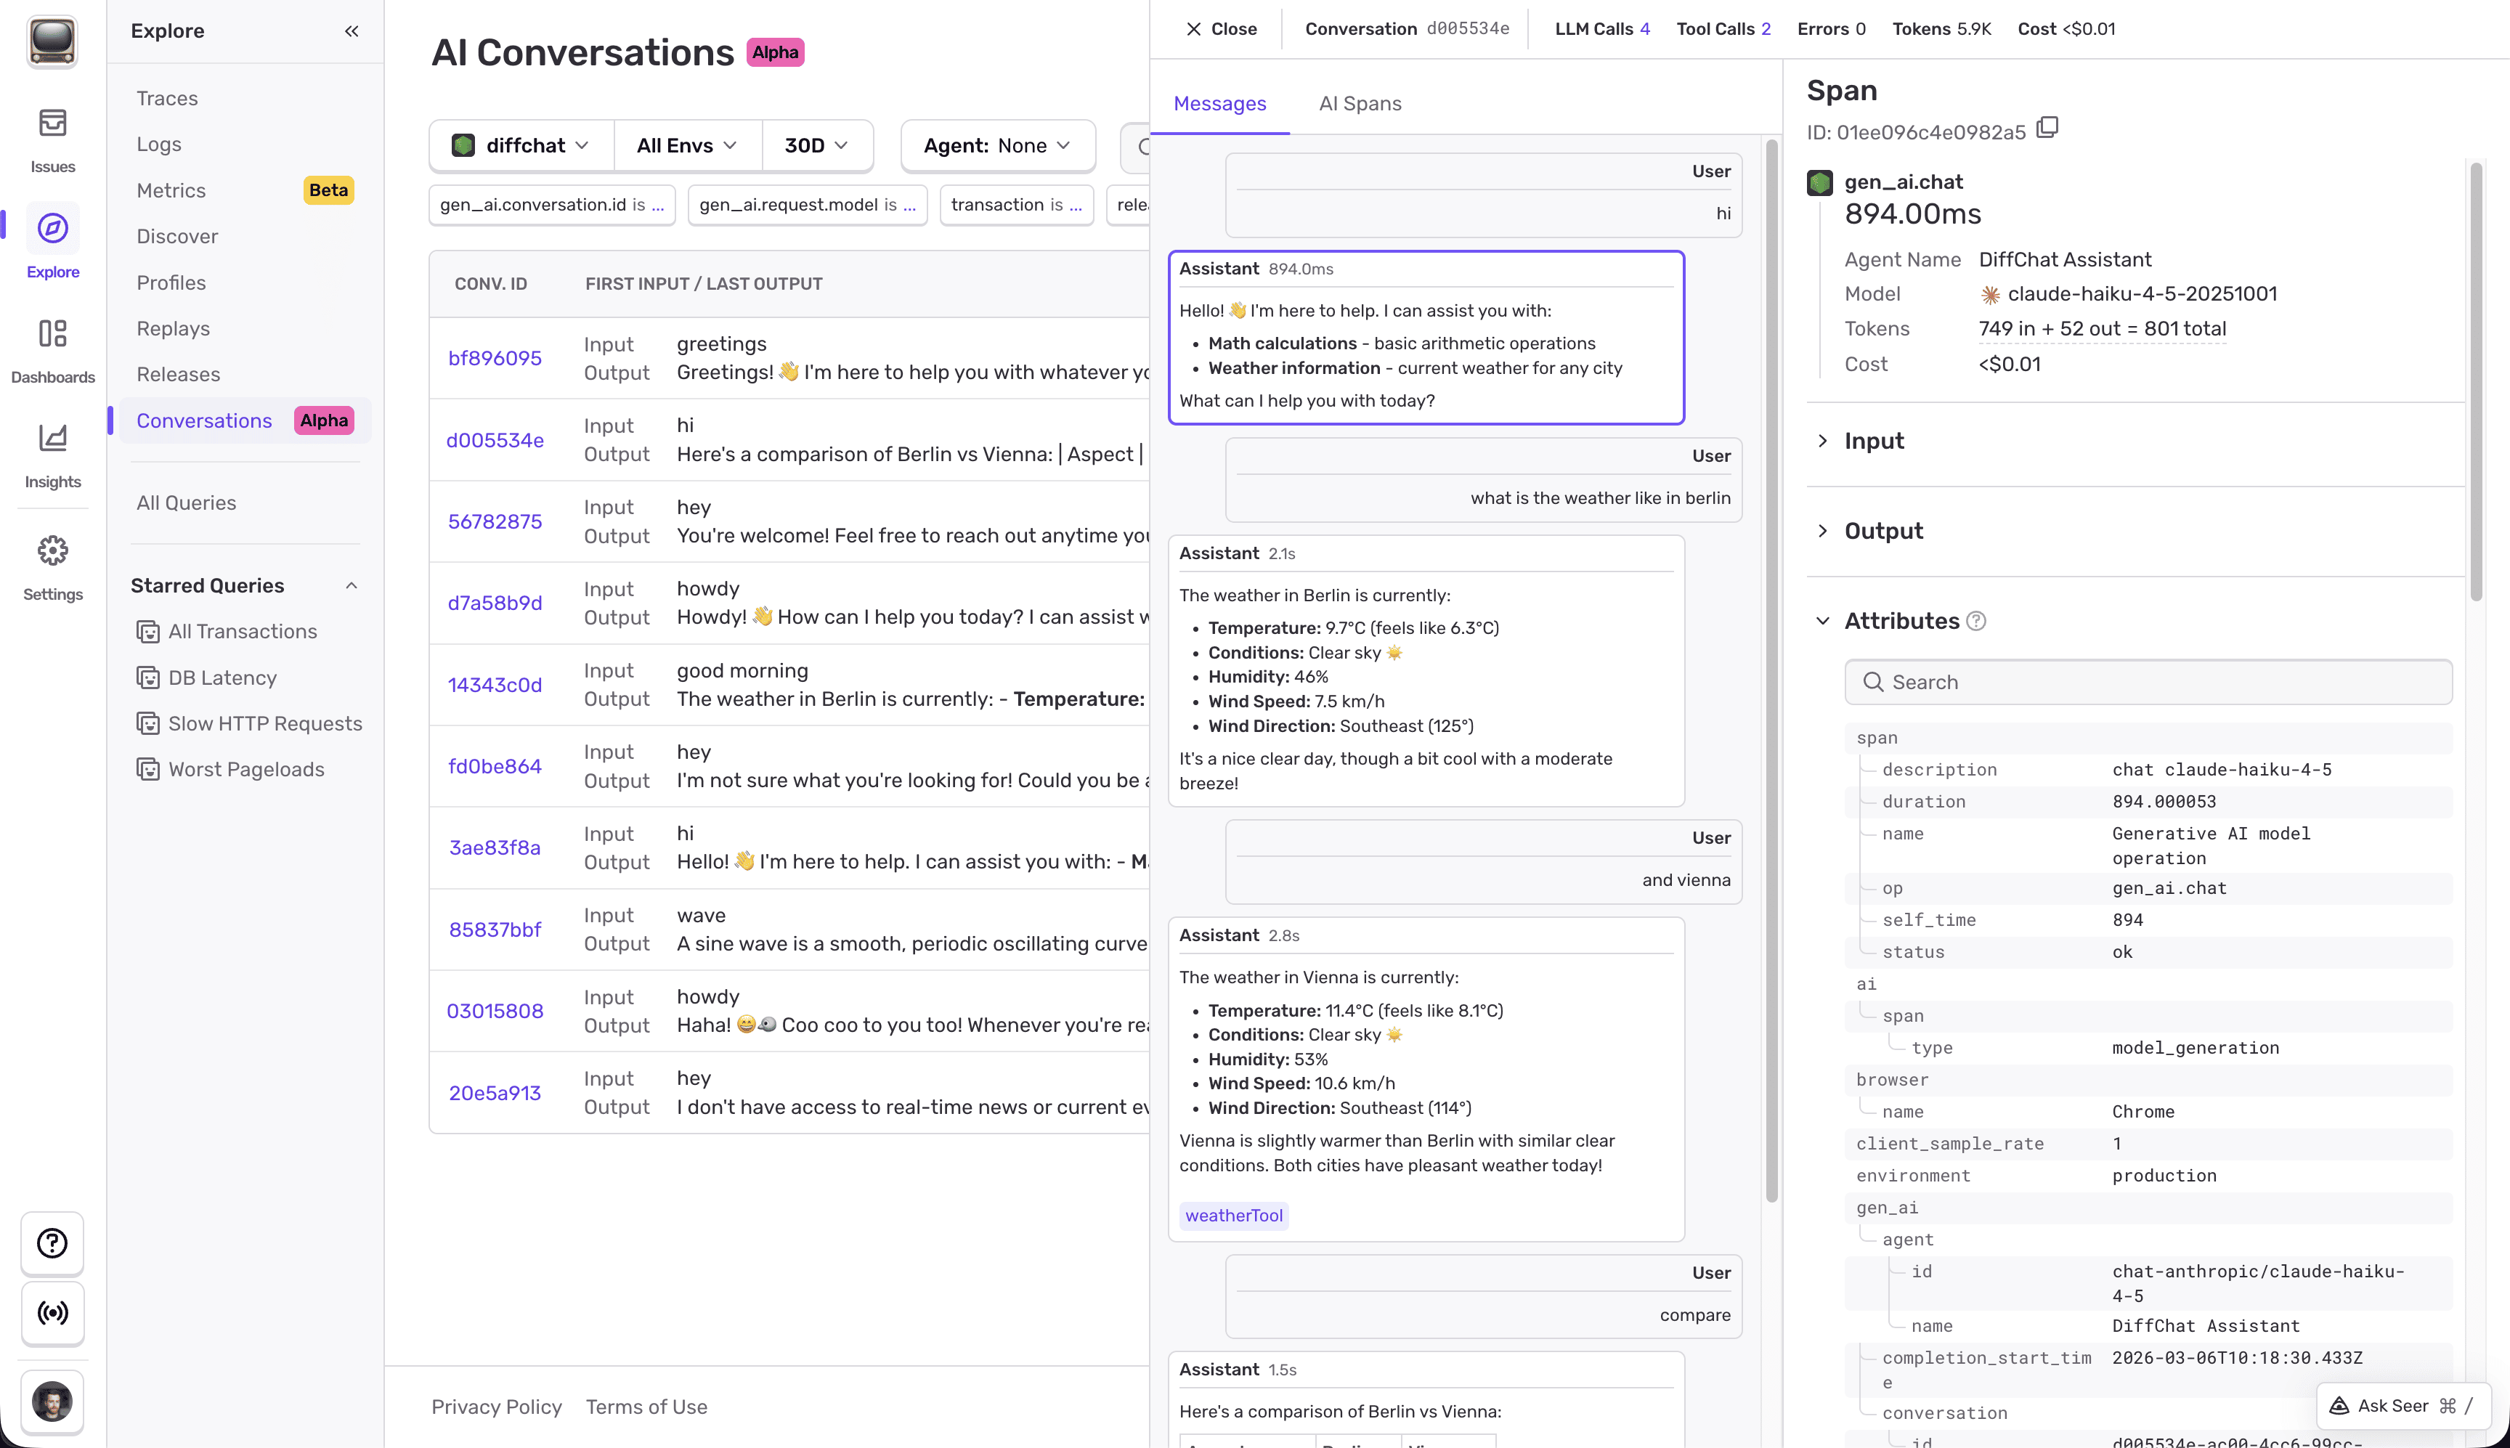Open the broadcast what's new icon
The height and width of the screenshot is (1448, 2510).
[x=53, y=1313]
